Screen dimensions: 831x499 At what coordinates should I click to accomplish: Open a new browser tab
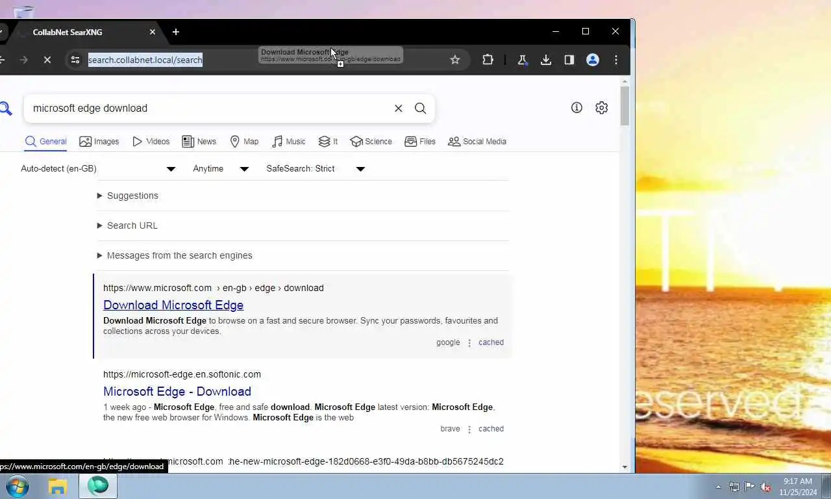click(x=176, y=32)
